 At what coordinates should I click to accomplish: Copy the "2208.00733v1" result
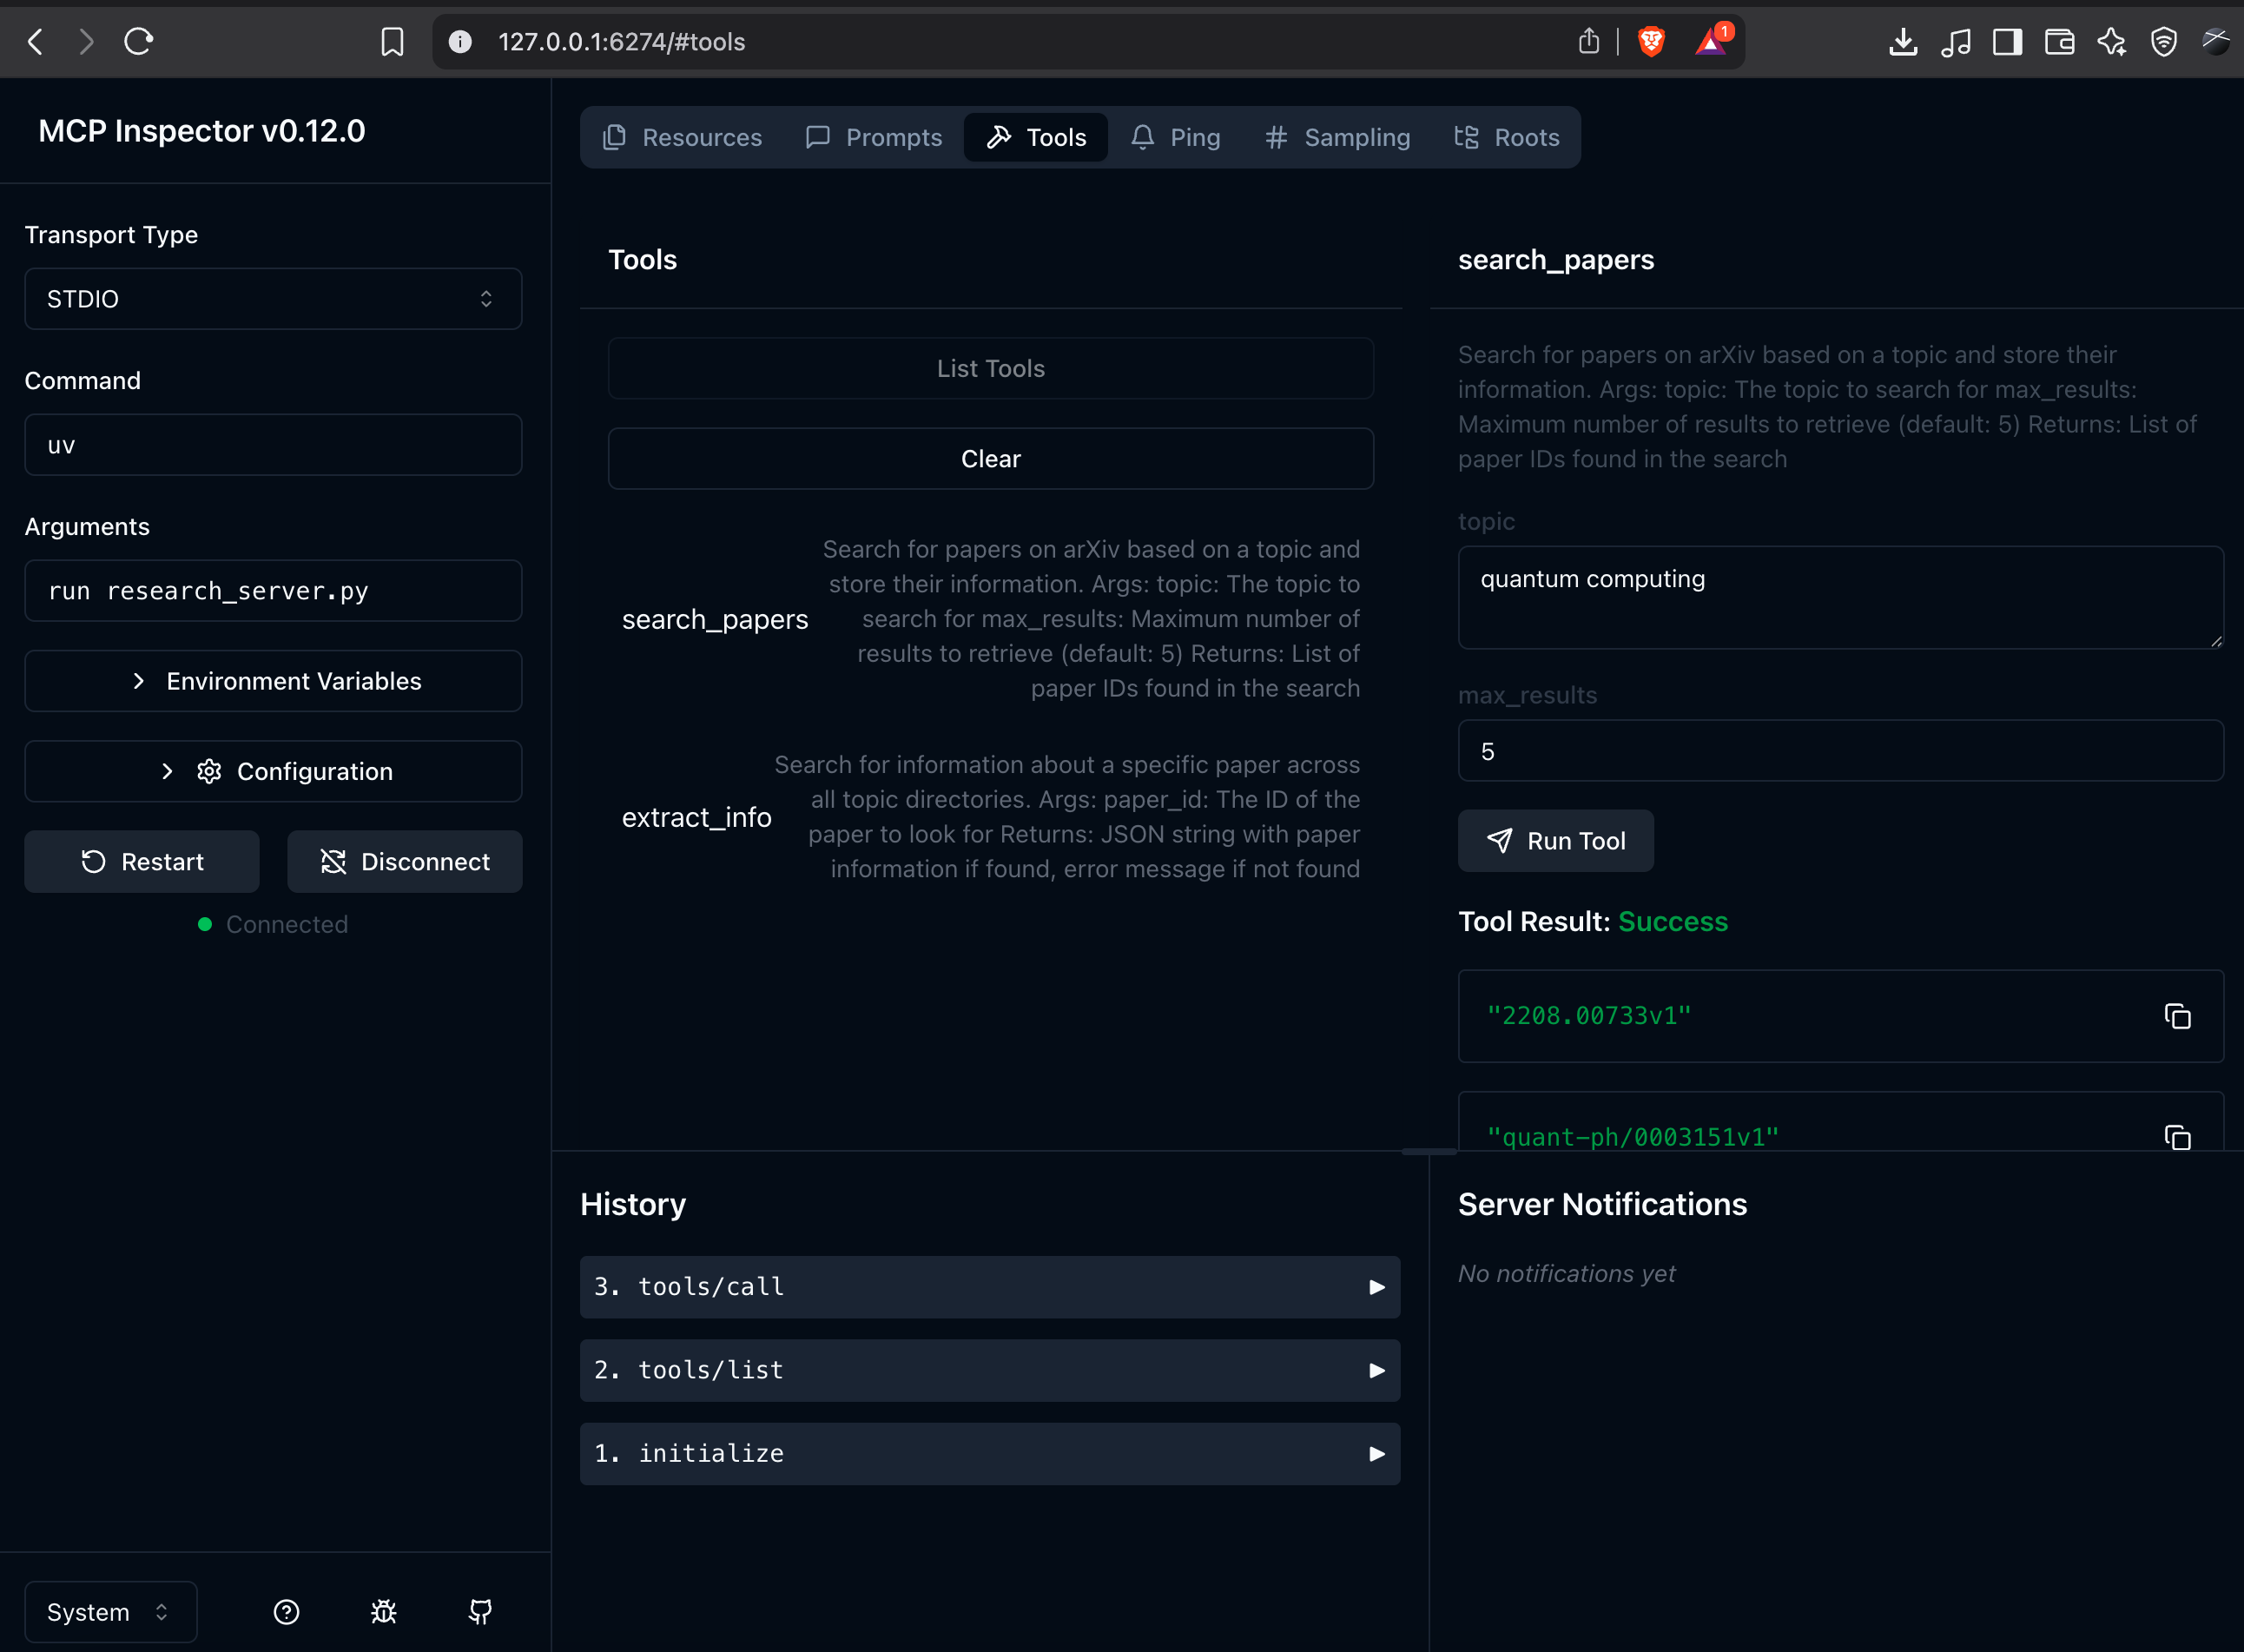(2178, 1016)
